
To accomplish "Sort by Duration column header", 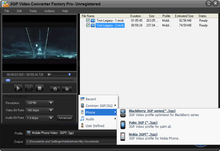I will pyautogui.click(x=136, y=16).
